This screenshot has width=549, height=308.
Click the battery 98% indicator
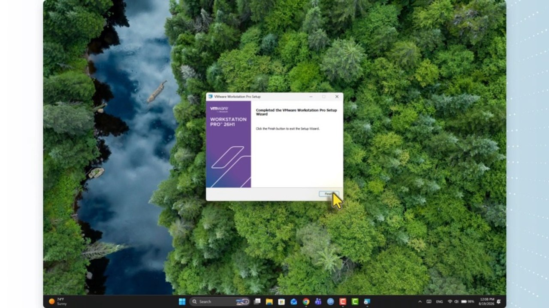[467, 302]
